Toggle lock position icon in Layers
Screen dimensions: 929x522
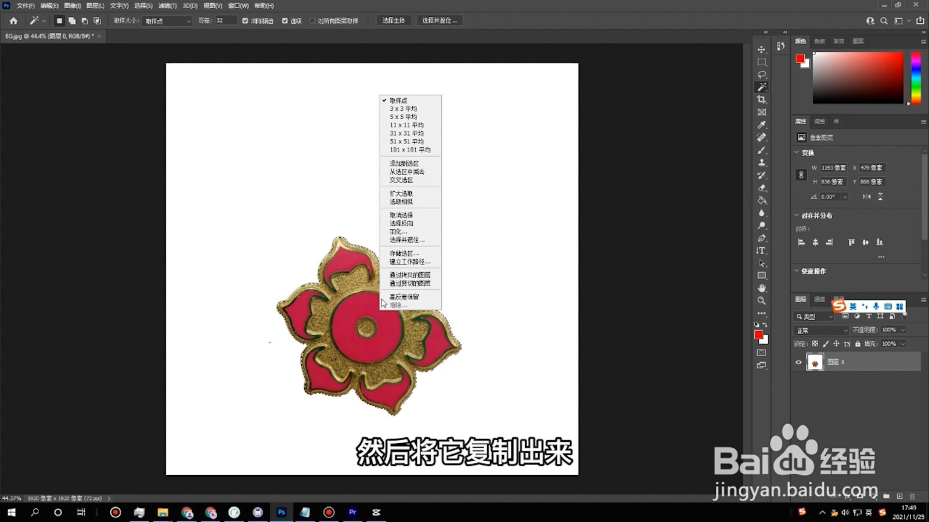click(837, 344)
